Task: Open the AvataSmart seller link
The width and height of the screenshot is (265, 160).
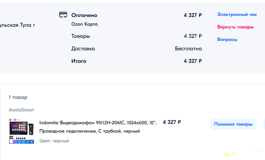Action: click(22, 110)
